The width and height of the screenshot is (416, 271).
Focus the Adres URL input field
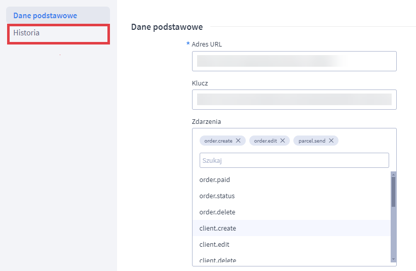(294, 61)
